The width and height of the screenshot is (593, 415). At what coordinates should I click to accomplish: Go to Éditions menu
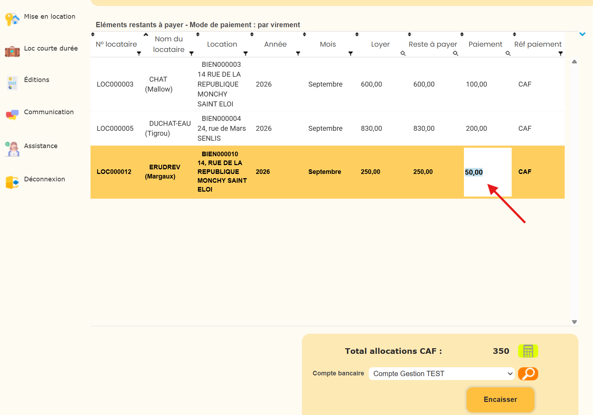coord(36,80)
